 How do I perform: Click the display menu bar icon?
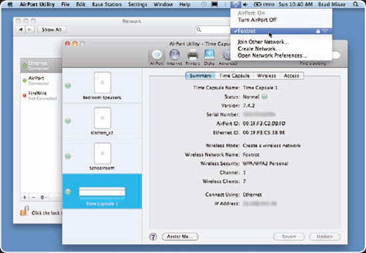(214, 5)
